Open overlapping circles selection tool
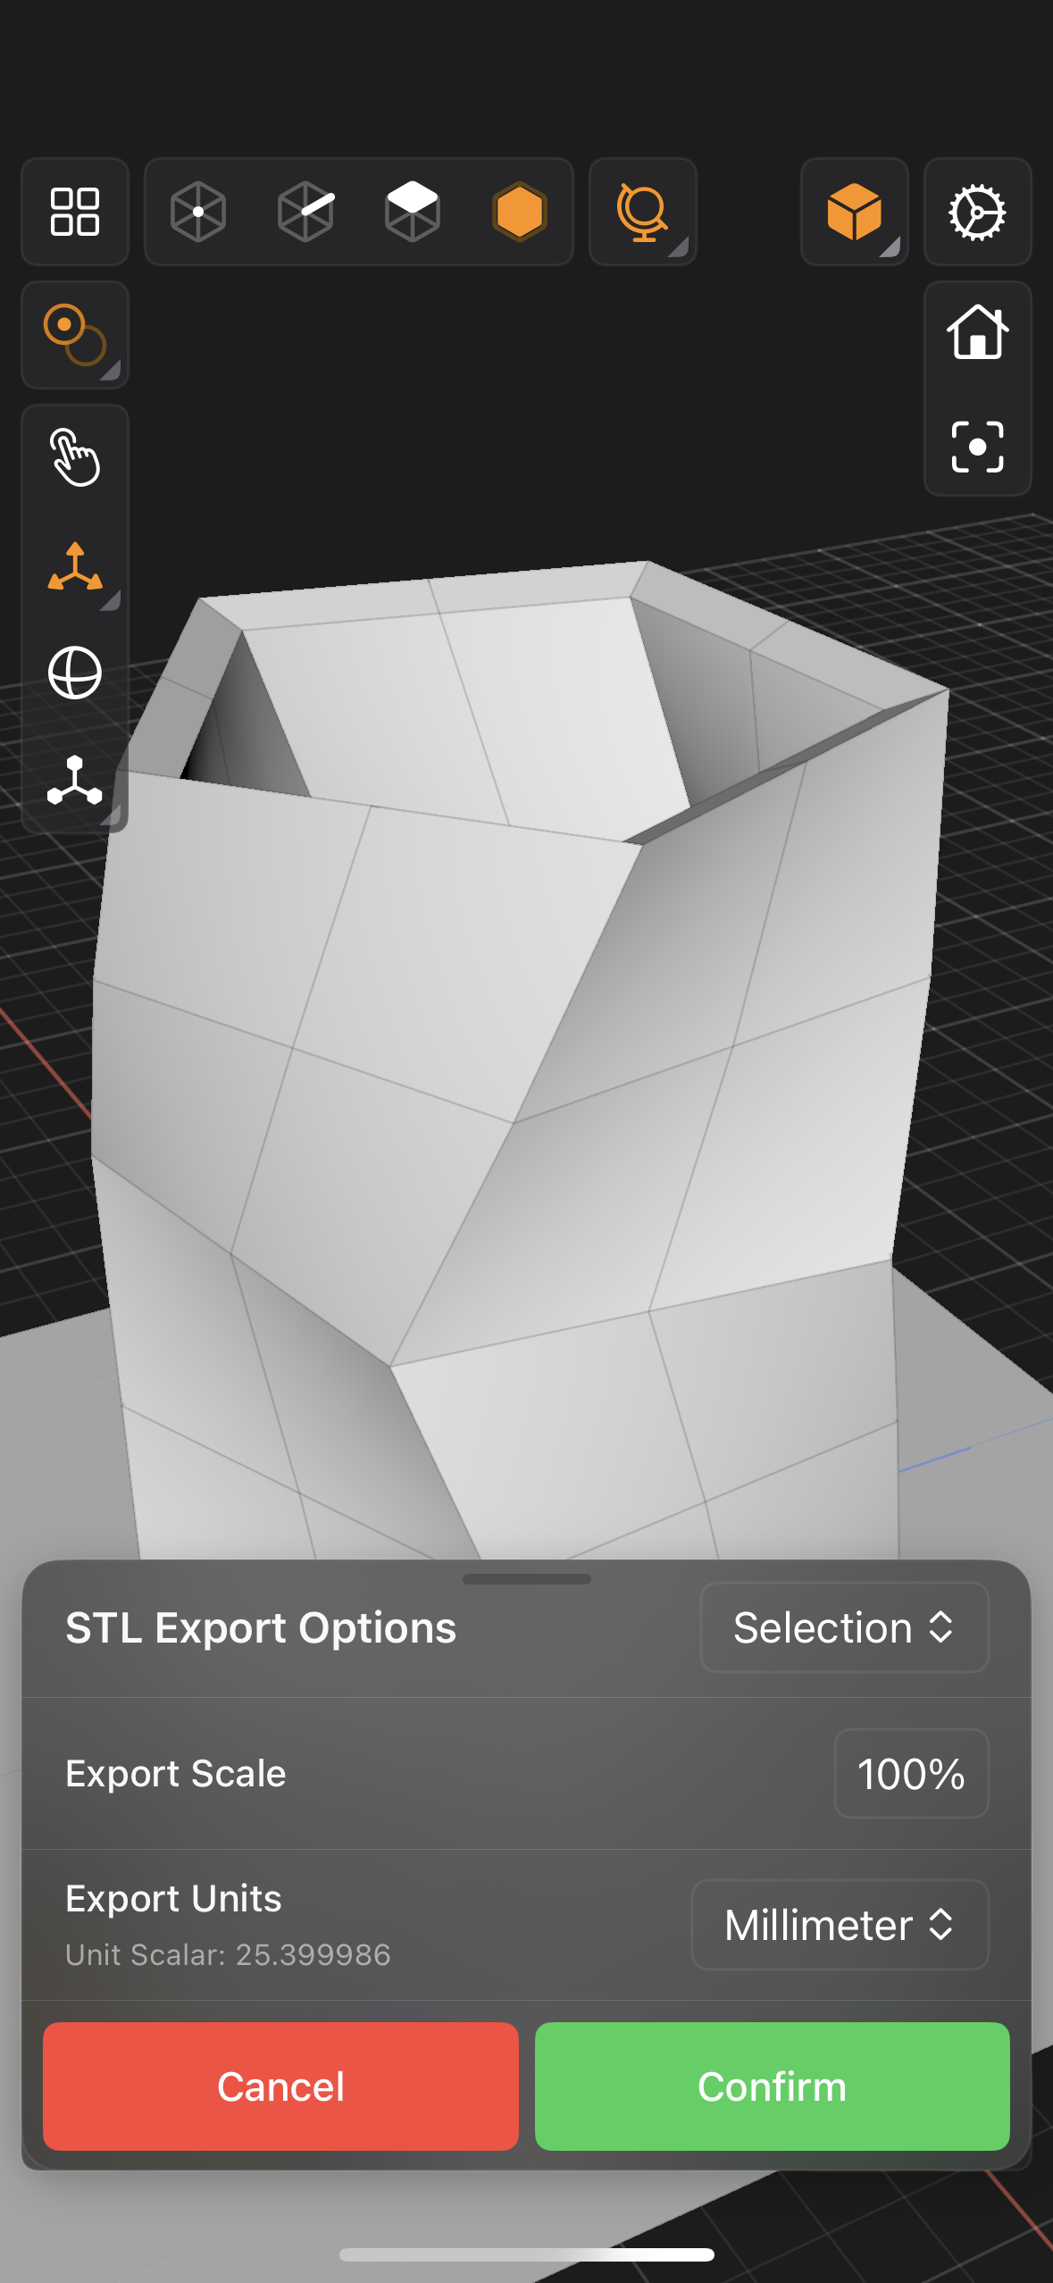 (x=75, y=335)
